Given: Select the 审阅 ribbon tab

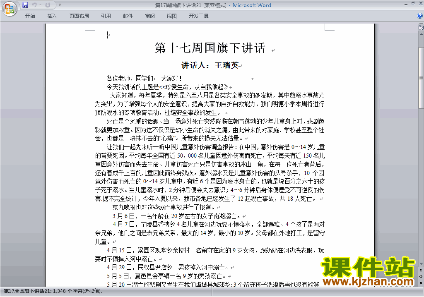Looking at the screenshot, I should pos(150,16).
